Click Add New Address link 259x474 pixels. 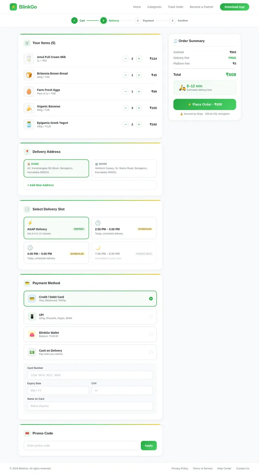click(40, 185)
